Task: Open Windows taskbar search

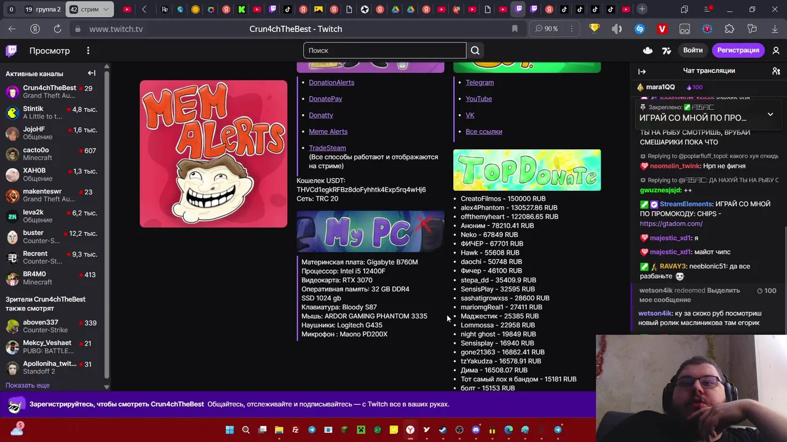Action: tap(246, 430)
